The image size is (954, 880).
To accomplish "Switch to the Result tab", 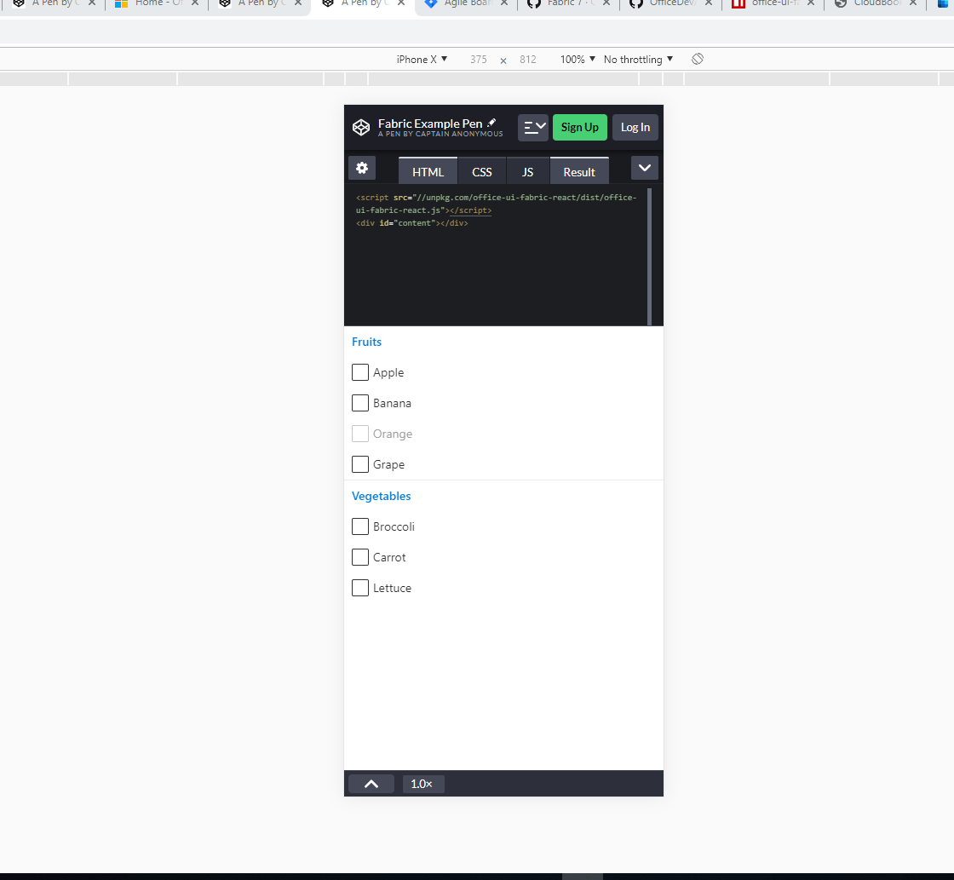I will pos(579,171).
